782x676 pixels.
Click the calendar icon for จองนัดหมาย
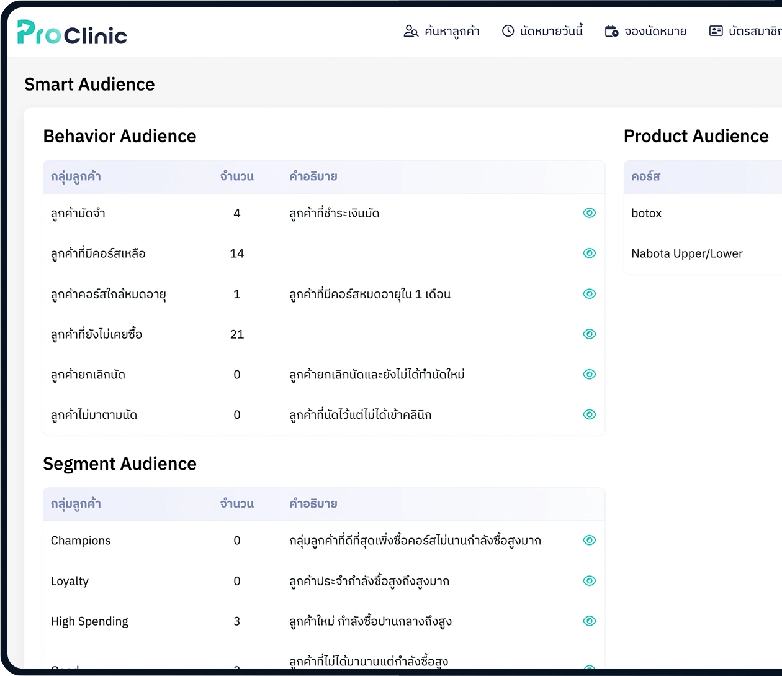tap(611, 31)
